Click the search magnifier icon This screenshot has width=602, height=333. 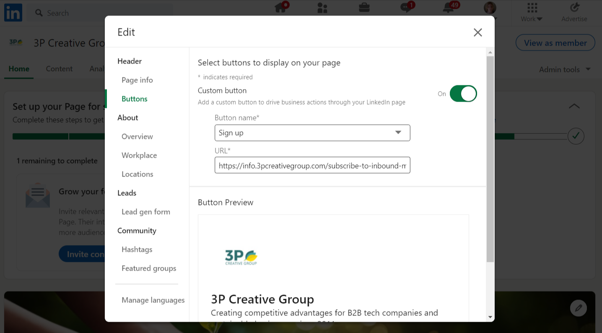click(x=39, y=13)
